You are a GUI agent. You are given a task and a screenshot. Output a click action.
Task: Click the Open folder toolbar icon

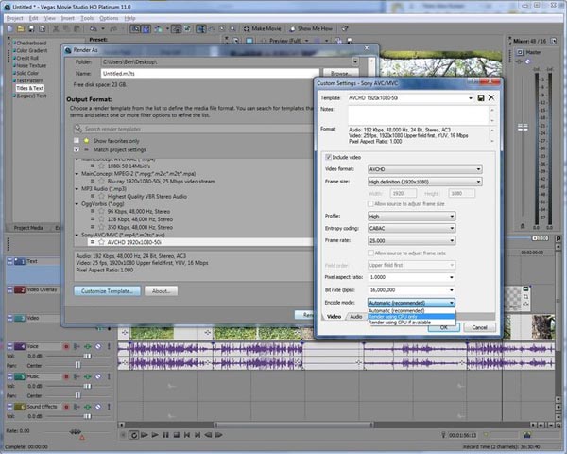[21, 28]
